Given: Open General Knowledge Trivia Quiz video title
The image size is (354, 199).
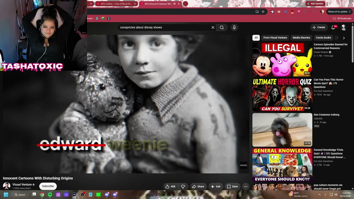Looking at the screenshot, I should pos(330,153).
